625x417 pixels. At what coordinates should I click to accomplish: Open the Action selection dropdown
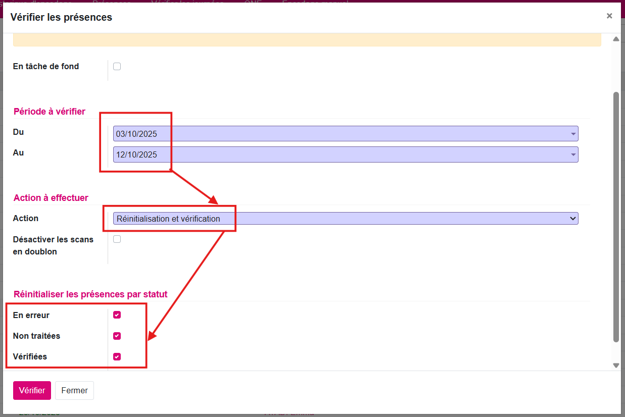click(x=572, y=218)
